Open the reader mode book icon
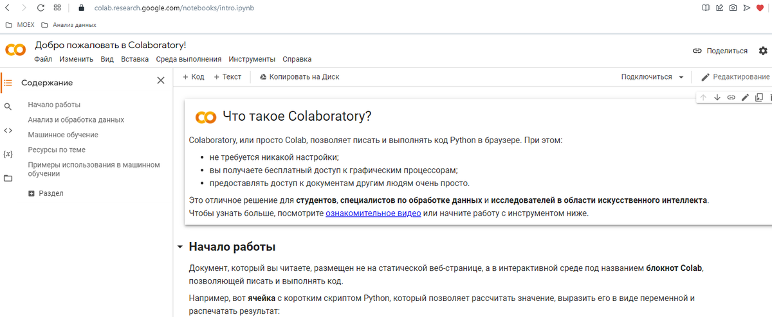The height and width of the screenshot is (317, 772). click(x=706, y=8)
